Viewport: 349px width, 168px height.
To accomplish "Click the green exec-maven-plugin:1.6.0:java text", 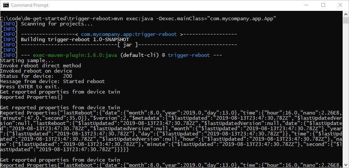I will point(75,55).
